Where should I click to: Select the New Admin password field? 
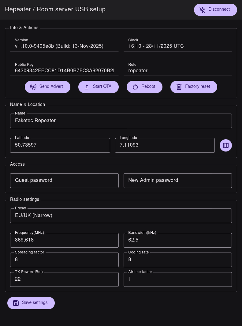(x=177, y=180)
